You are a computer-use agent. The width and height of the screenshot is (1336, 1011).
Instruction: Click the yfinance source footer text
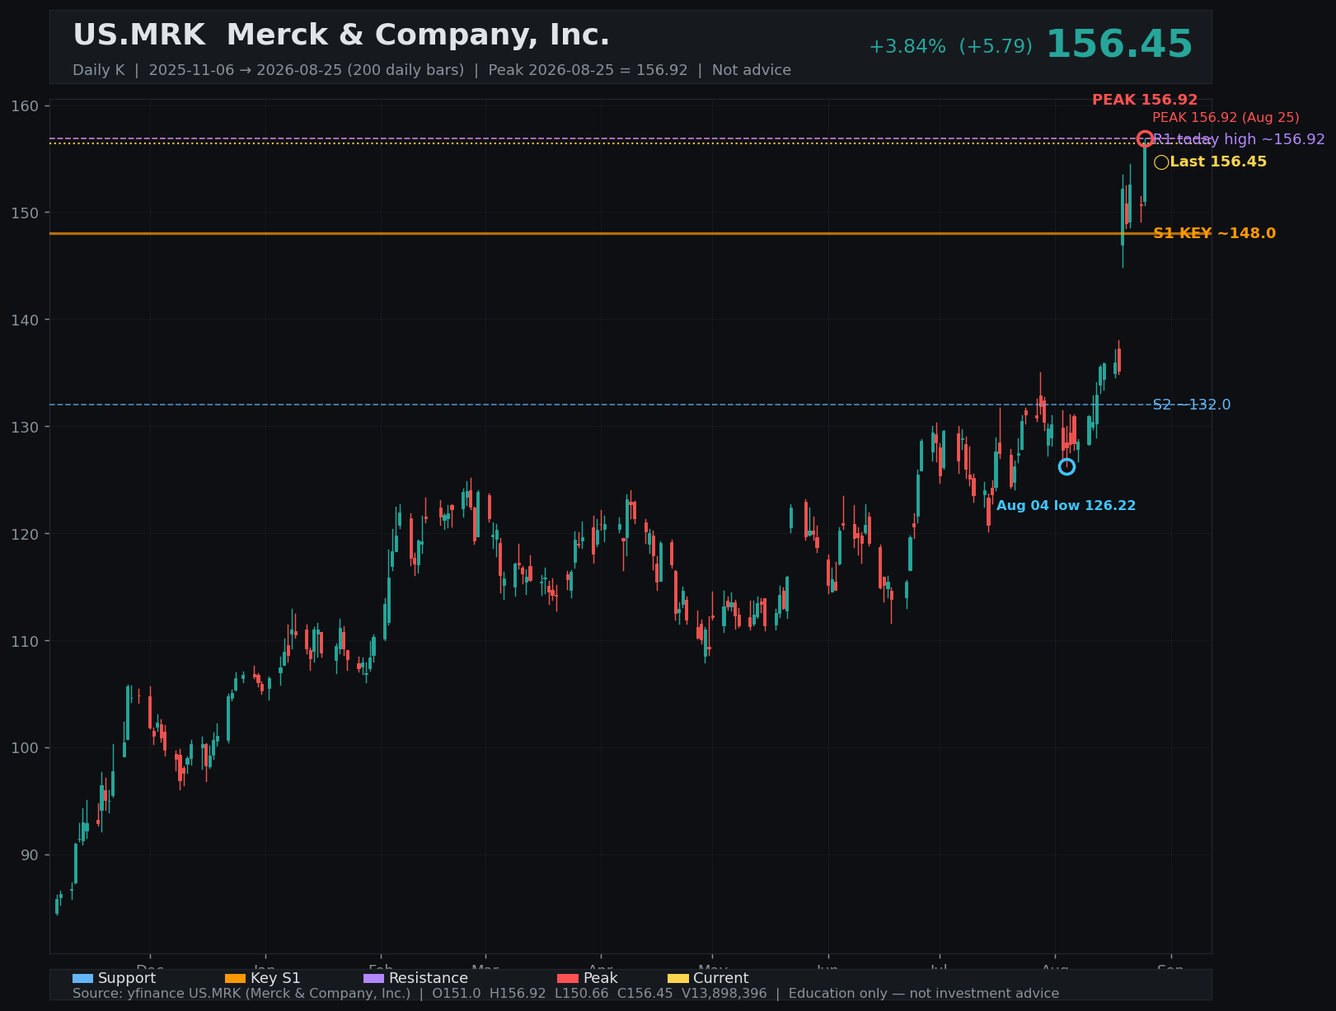coord(565,994)
